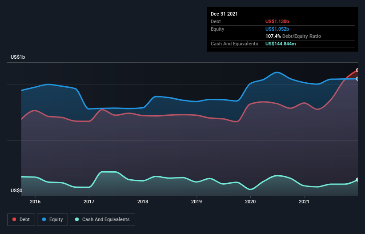Select the 2020 x-axis label
365x234 pixels.
click(250, 202)
